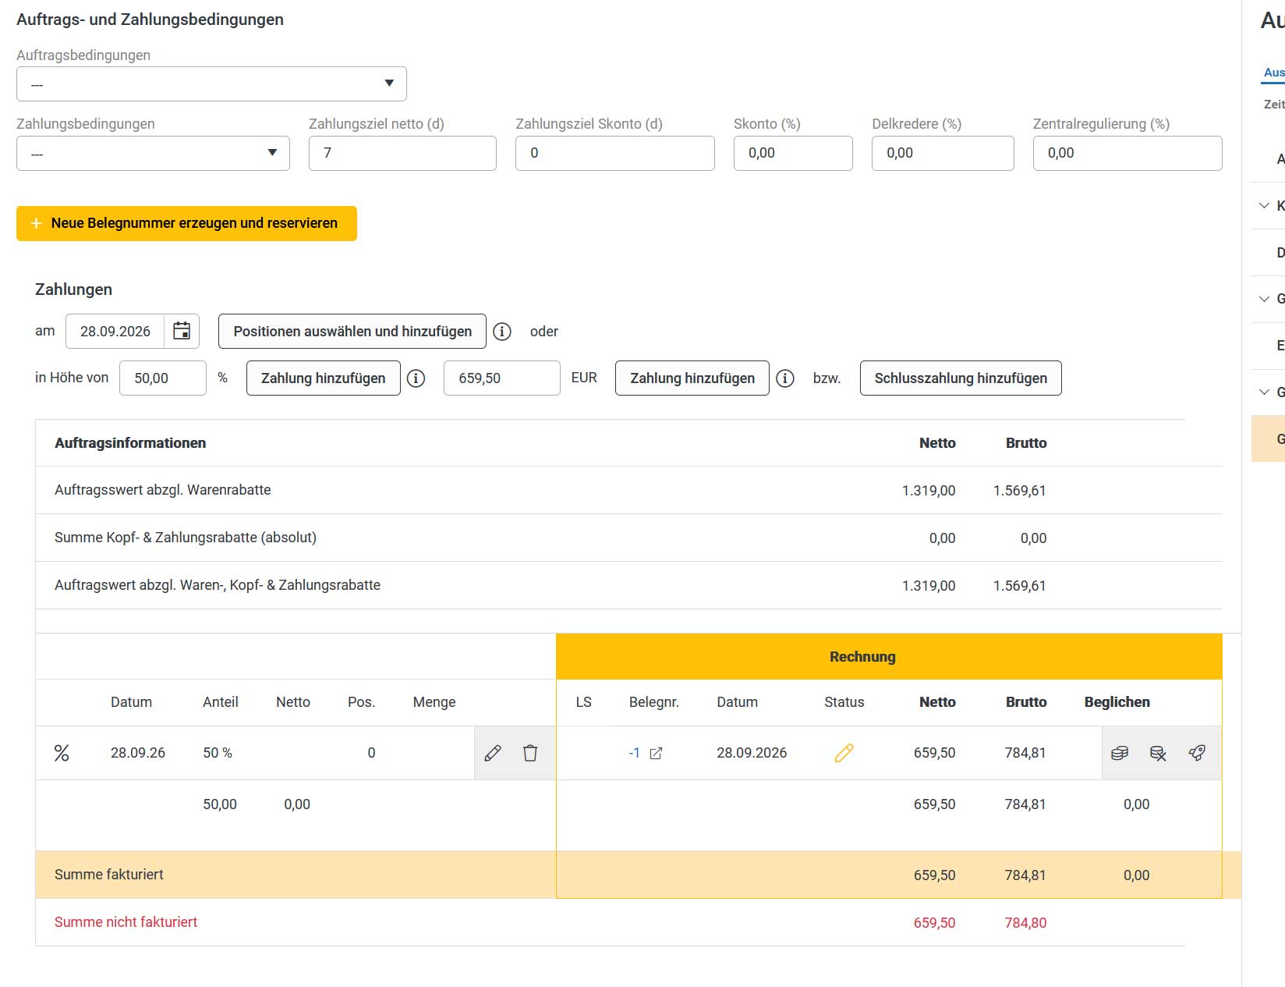Viewport: 1285px width, 987px height.
Task: Expand the first sidebar section starting with G
Action: [1264, 299]
